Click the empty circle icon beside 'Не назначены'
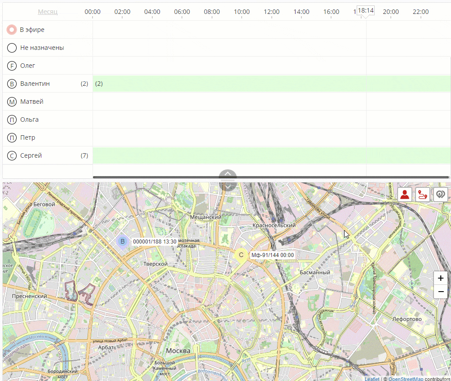451x381 pixels. [x=12, y=48]
